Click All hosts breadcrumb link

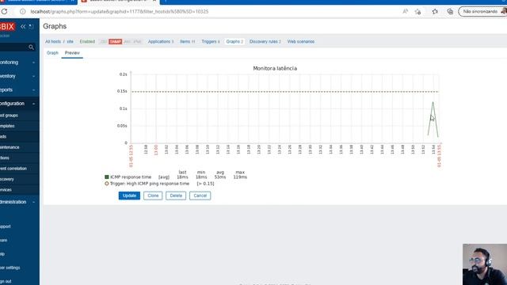click(53, 42)
